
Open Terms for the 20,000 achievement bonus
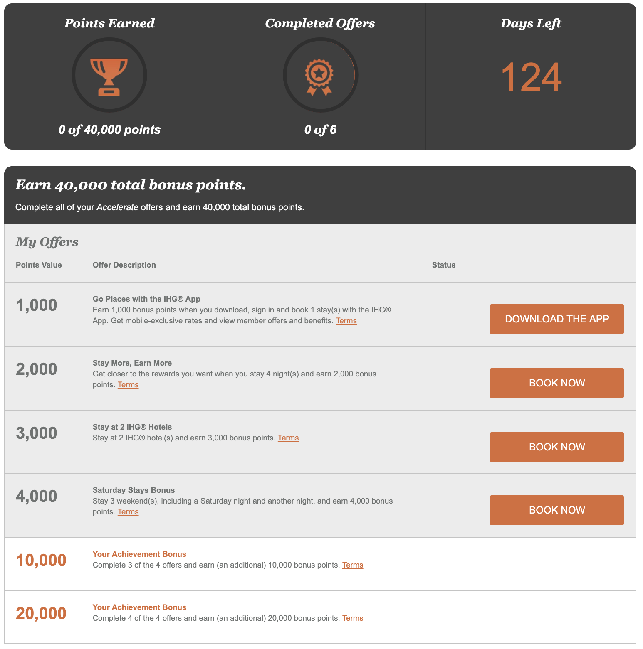(x=352, y=618)
